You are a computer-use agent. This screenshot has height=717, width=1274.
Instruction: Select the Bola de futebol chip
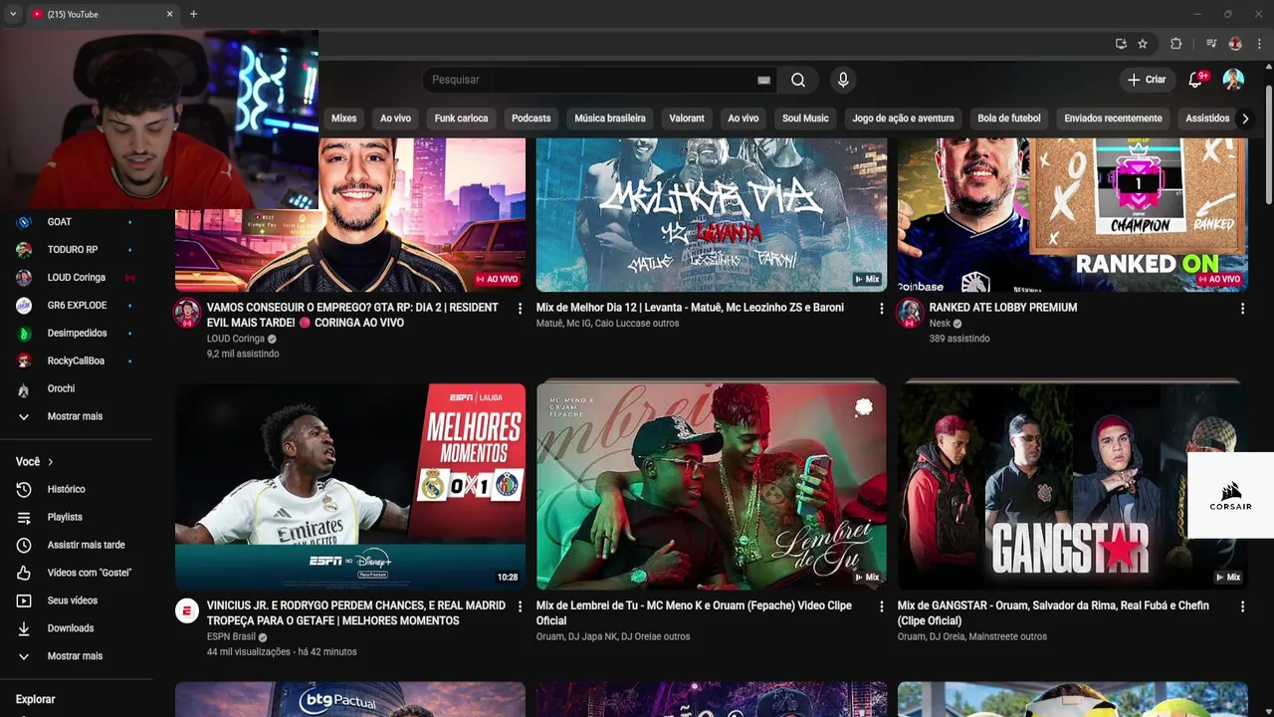tap(1009, 119)
